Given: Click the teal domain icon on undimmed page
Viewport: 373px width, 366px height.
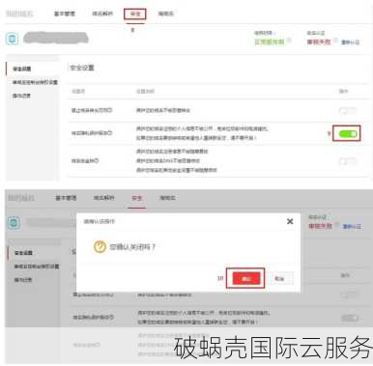Looking at the screenshot, I should 13,39.
